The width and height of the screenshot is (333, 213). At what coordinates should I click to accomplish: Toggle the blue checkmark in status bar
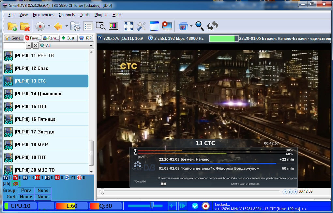(x=195, y=206)
